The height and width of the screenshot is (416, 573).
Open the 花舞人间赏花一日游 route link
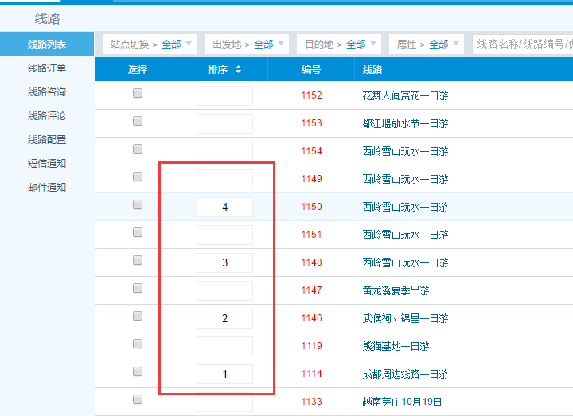pos(405,95)
